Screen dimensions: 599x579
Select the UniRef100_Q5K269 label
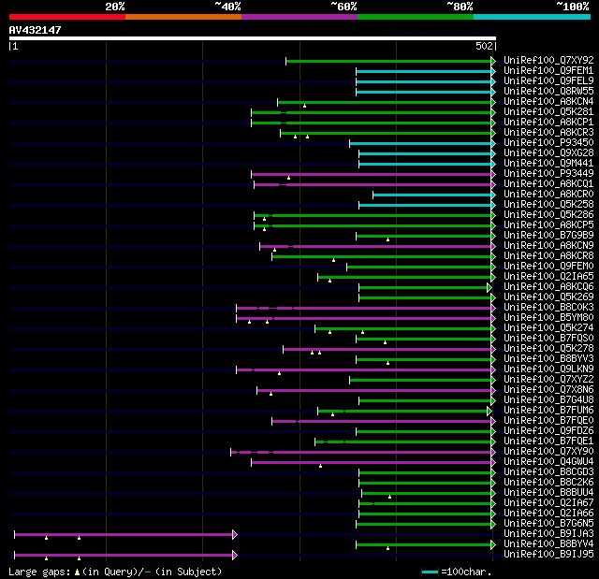point(548,297)
